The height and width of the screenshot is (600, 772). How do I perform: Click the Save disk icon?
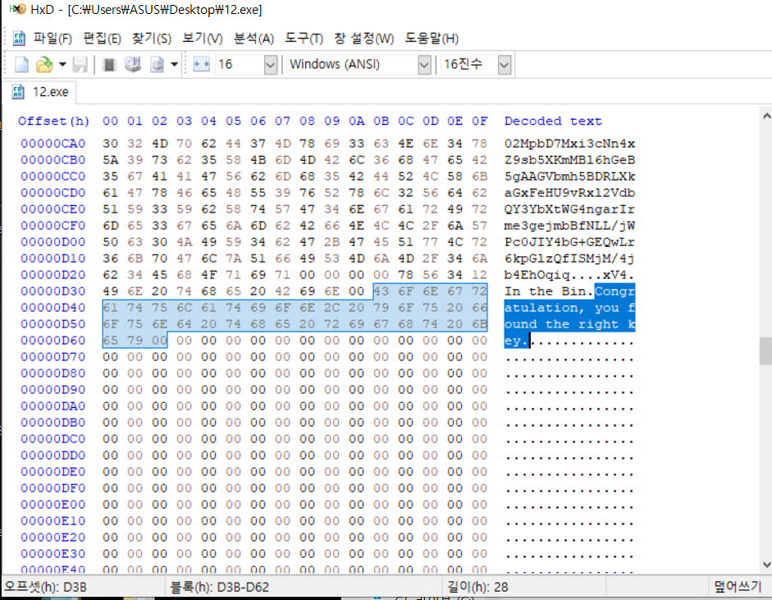coord(80,65)
